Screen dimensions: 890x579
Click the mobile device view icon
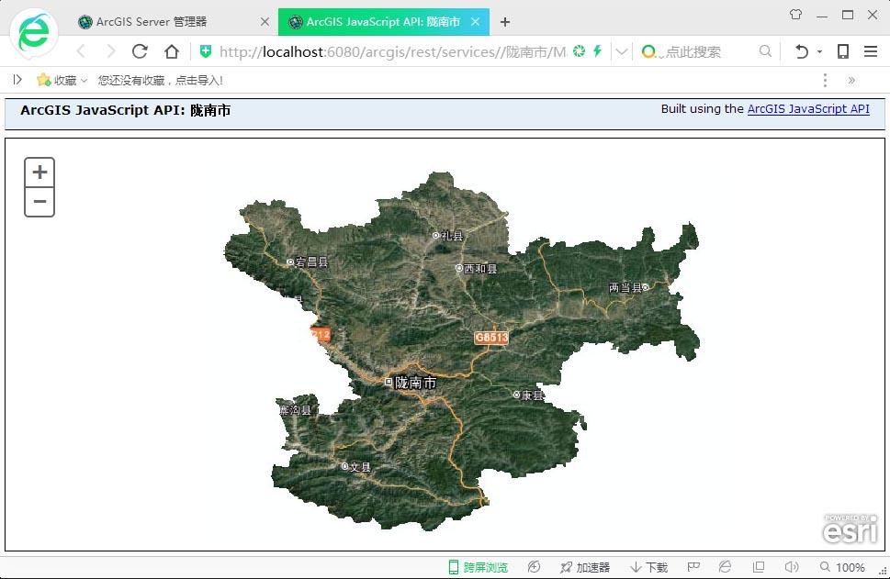click(843, 51)
